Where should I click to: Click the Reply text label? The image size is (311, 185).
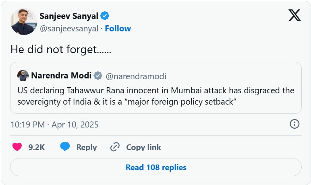pos(86,148)
